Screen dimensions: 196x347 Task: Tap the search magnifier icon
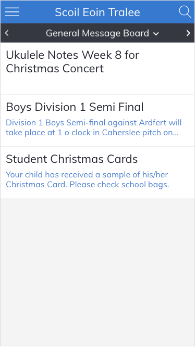185,12
